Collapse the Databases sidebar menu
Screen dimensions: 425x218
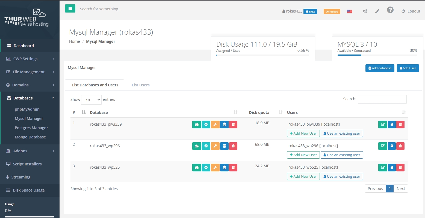30,98
